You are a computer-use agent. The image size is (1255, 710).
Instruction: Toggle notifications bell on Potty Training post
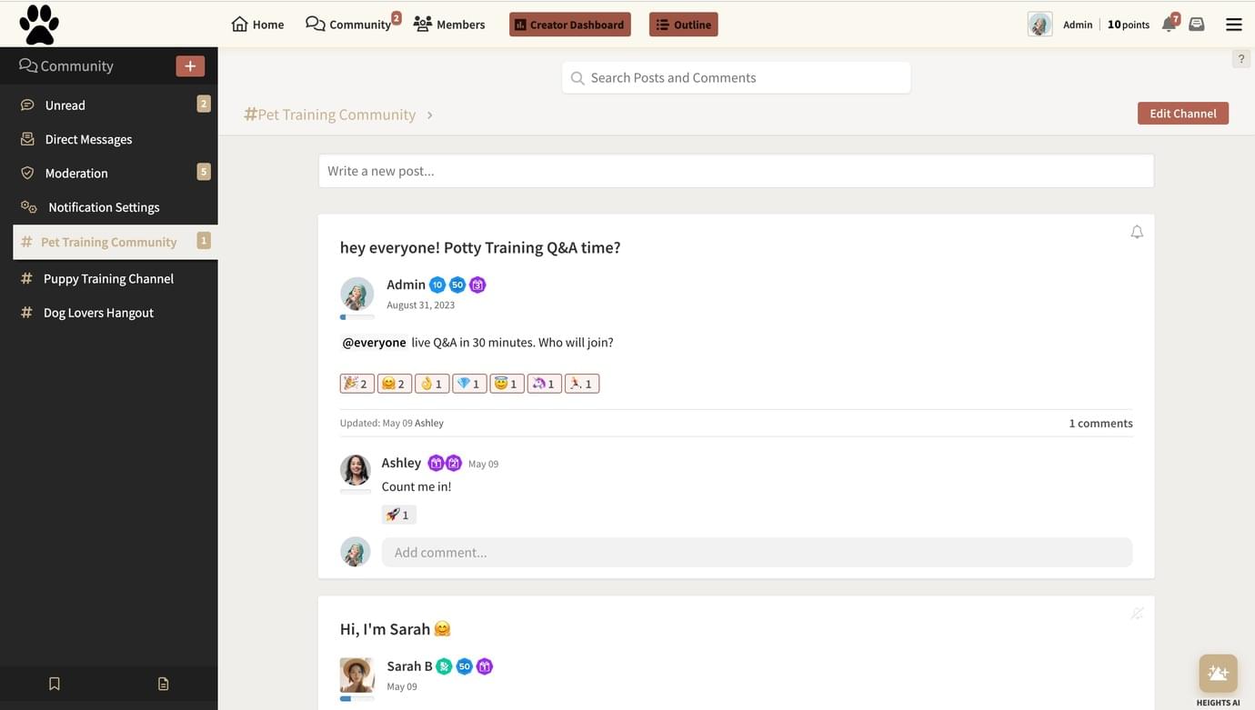1137,233
